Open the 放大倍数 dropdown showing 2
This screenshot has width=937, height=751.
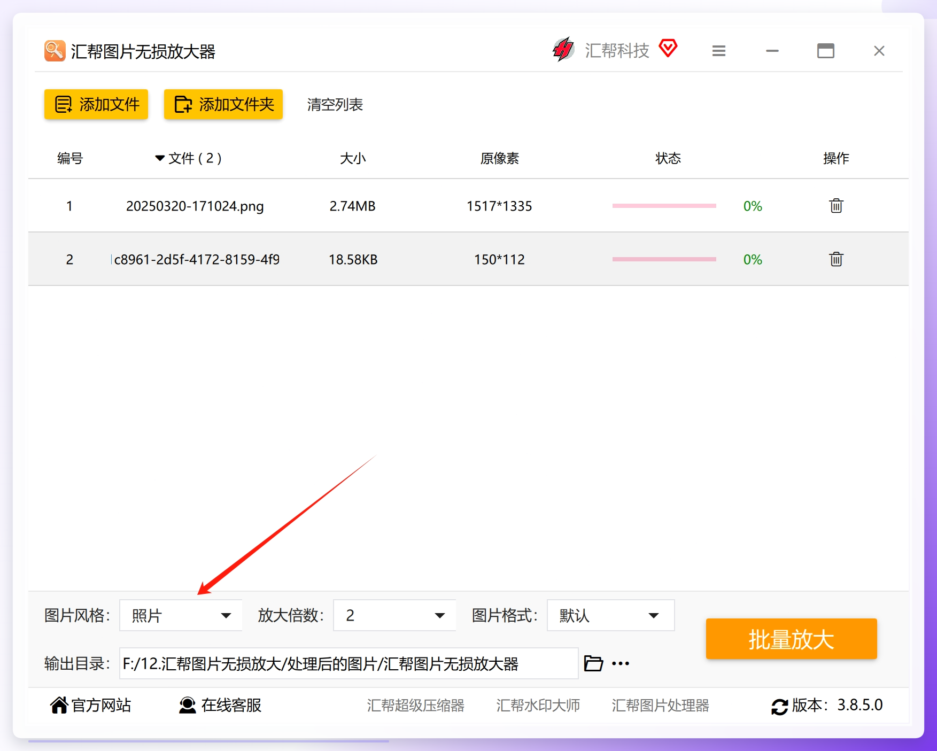[394, 615]
